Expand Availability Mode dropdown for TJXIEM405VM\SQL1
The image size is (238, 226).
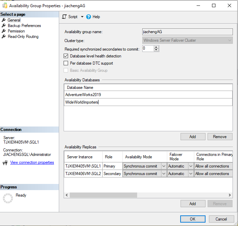163,166
